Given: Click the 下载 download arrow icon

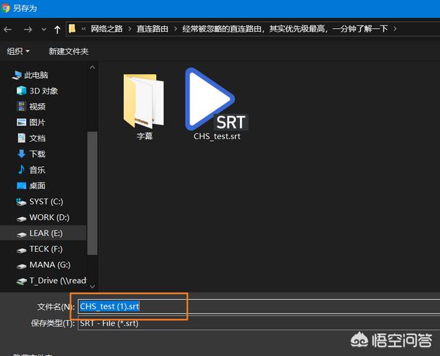Looking at the screenshot, I should click(21, 154).
